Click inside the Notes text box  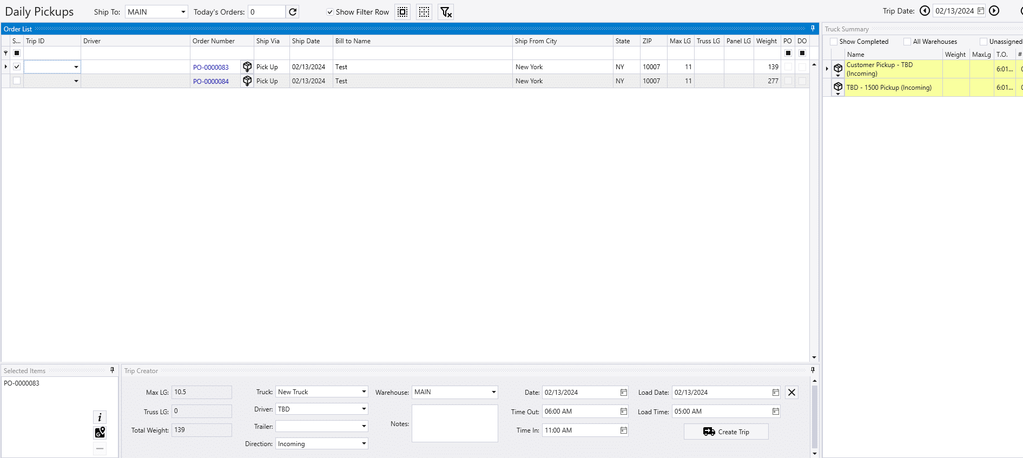click(x=454, y=423)
